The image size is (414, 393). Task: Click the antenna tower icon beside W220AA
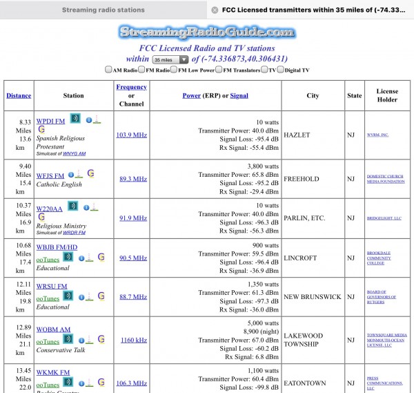click(95, 207)
